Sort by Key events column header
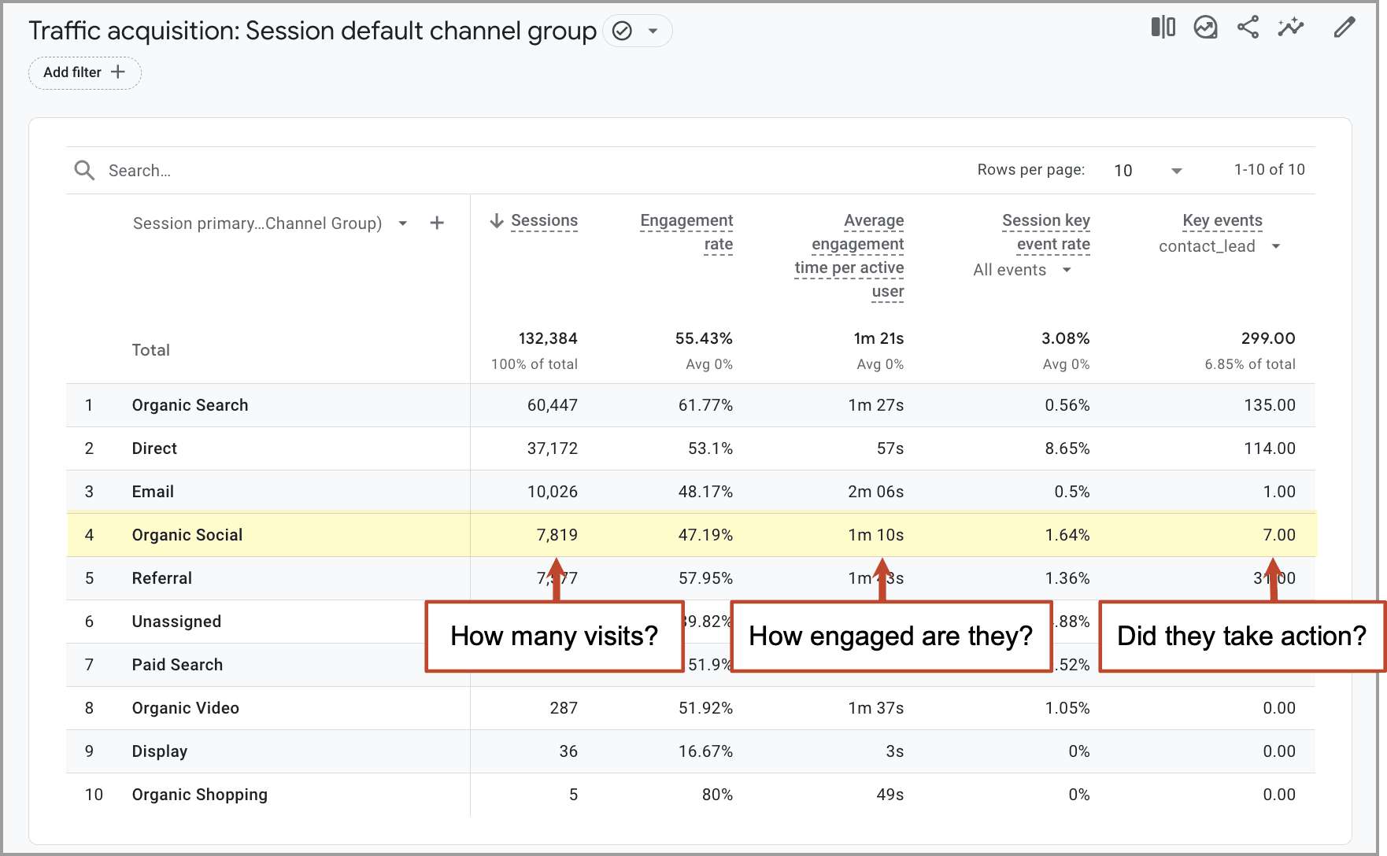This screenshot has width=1387, height=856. pyautogui.click(x=1222, y=221)
